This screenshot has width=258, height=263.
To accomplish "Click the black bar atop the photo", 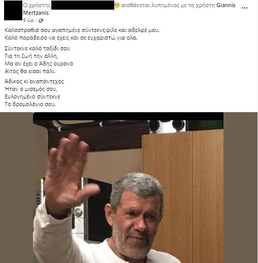I will (128, 116).
